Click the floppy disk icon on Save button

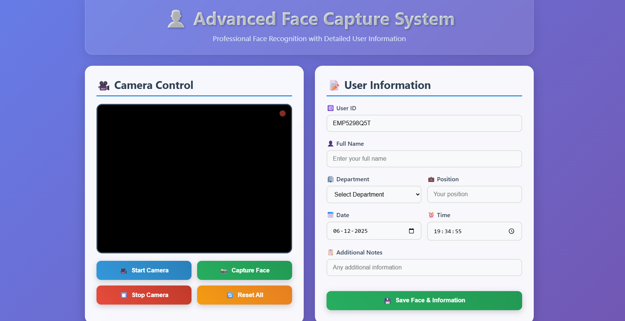(x=387, y=301)
